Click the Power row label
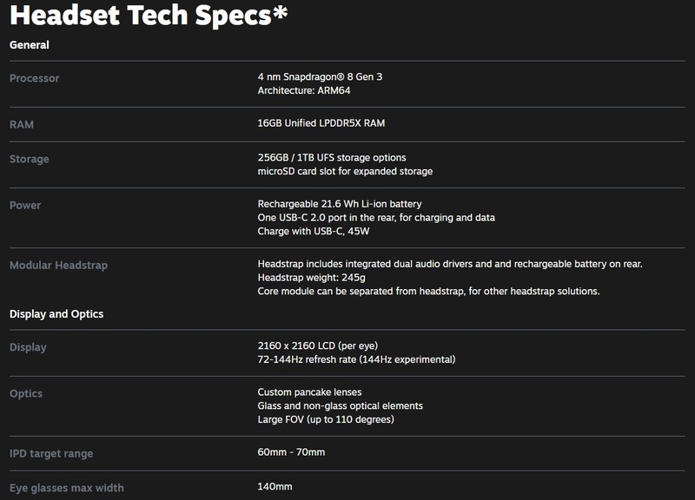695x500 pixels. click(25, 205)
